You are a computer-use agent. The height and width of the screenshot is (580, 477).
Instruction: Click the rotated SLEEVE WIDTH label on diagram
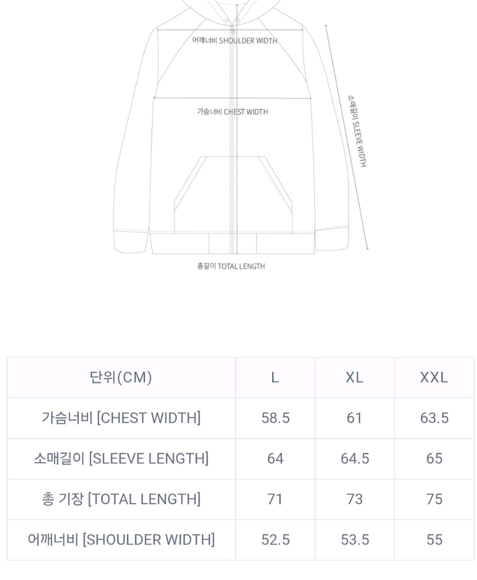[357, 131]
